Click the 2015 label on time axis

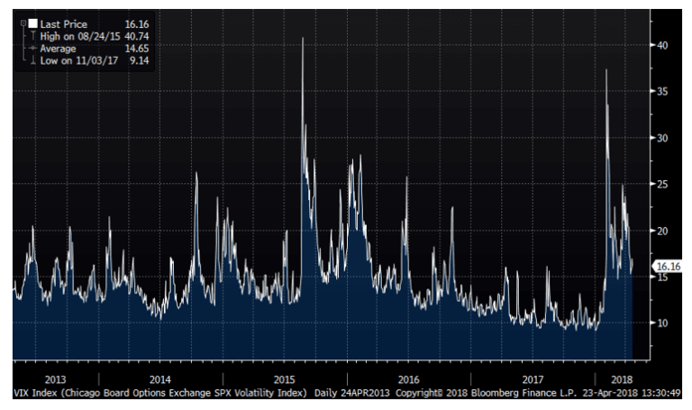285,379
